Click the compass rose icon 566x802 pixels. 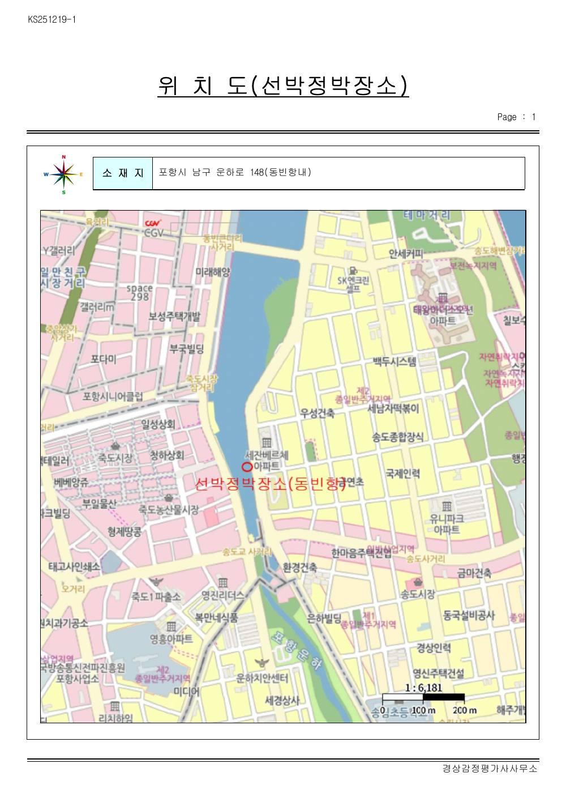63,174
